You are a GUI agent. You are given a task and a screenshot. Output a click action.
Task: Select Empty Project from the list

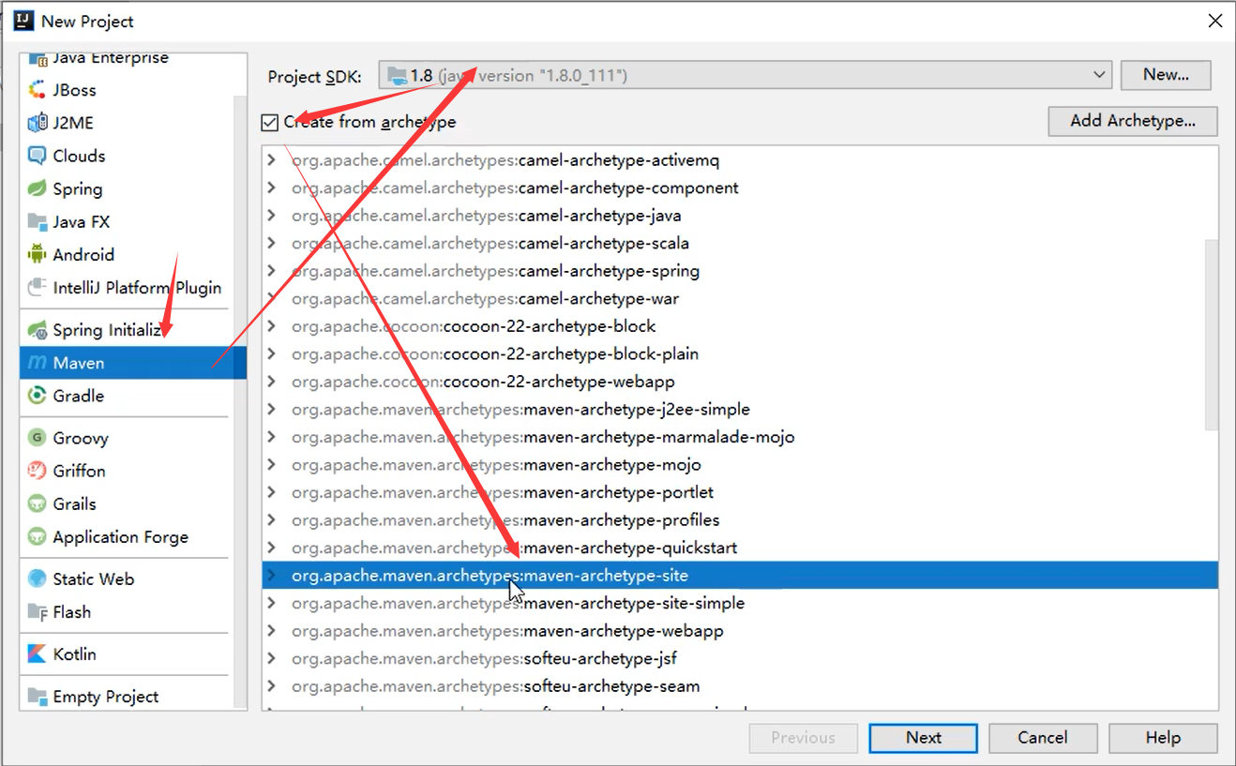(x=105, y=697)
